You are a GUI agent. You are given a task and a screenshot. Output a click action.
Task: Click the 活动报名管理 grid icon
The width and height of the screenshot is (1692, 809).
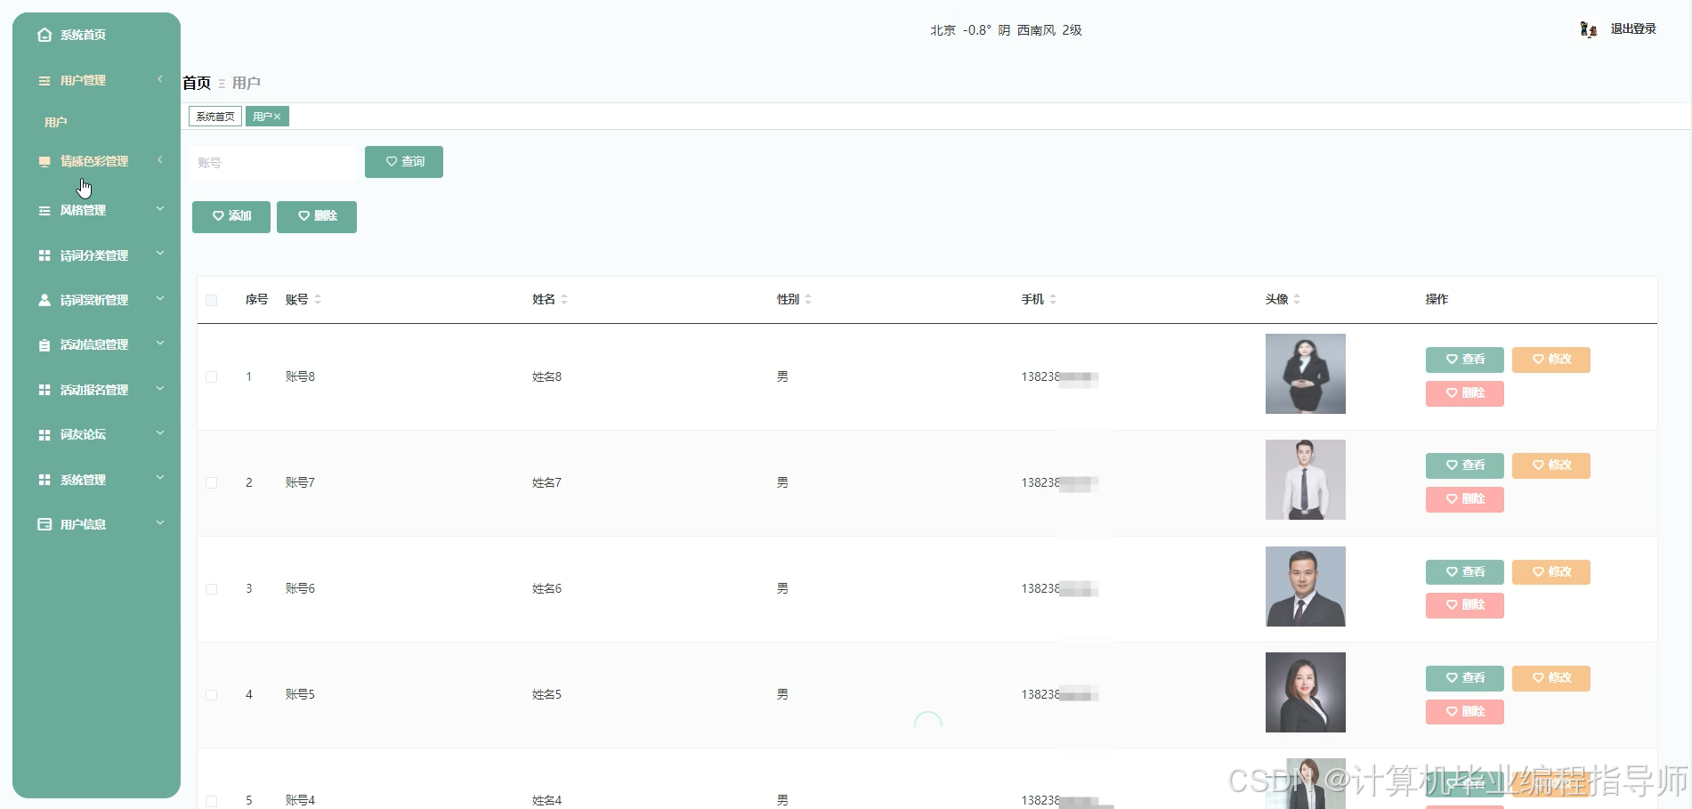[x=45, y=390]
